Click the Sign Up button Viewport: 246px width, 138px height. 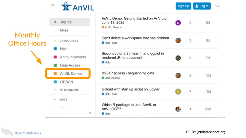[183, 6]
